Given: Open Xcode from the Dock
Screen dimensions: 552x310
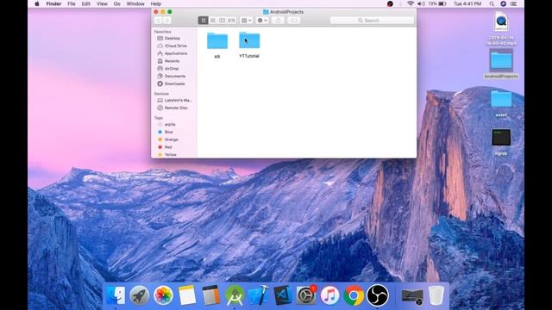Looking at the screenshot, I should [259, 295].
